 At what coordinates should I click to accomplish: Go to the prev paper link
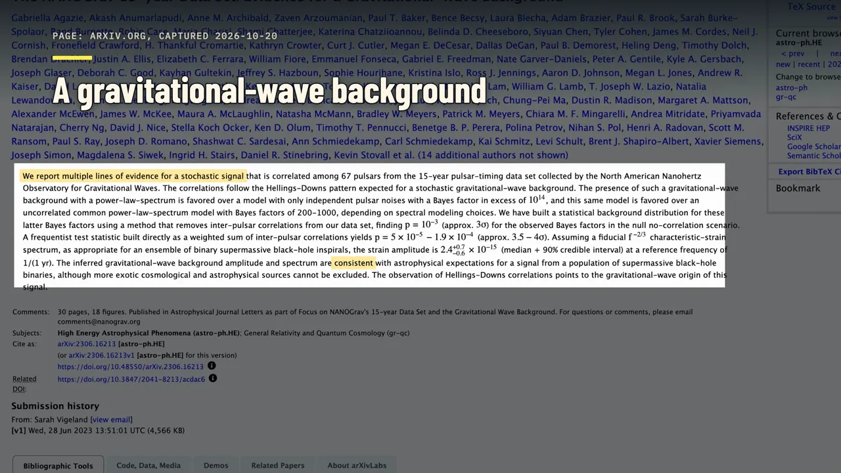point(792,53)
